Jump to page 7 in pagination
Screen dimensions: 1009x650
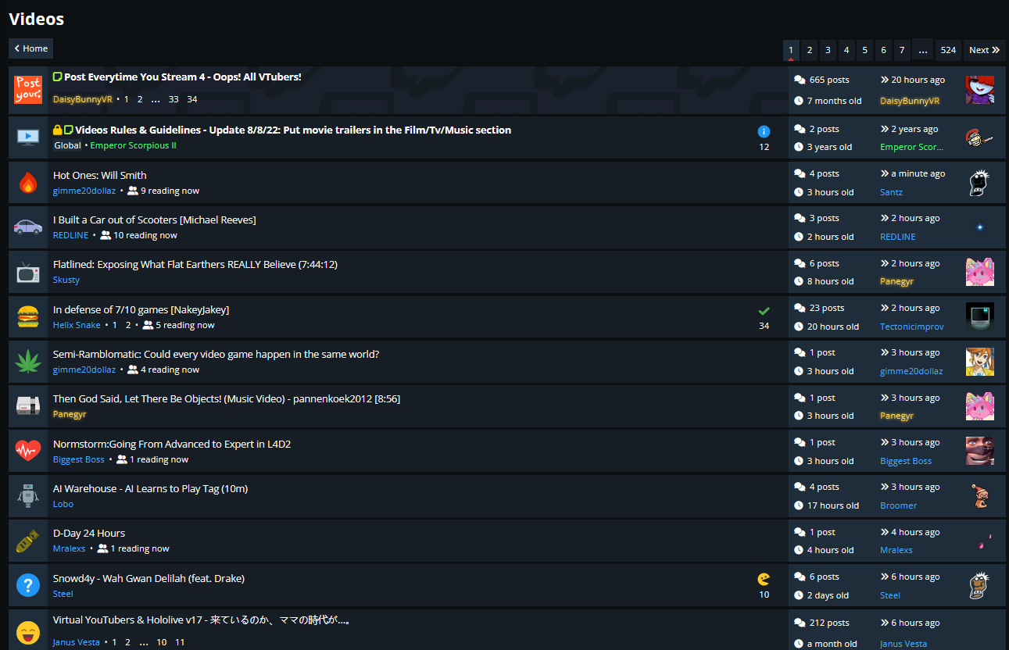902,50
